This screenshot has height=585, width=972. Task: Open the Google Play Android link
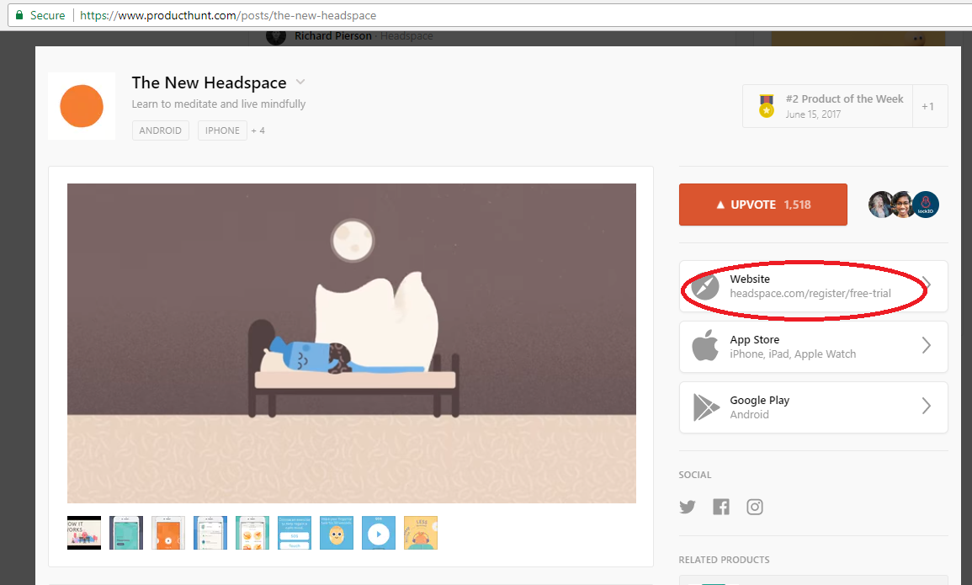tap(813, 407)
